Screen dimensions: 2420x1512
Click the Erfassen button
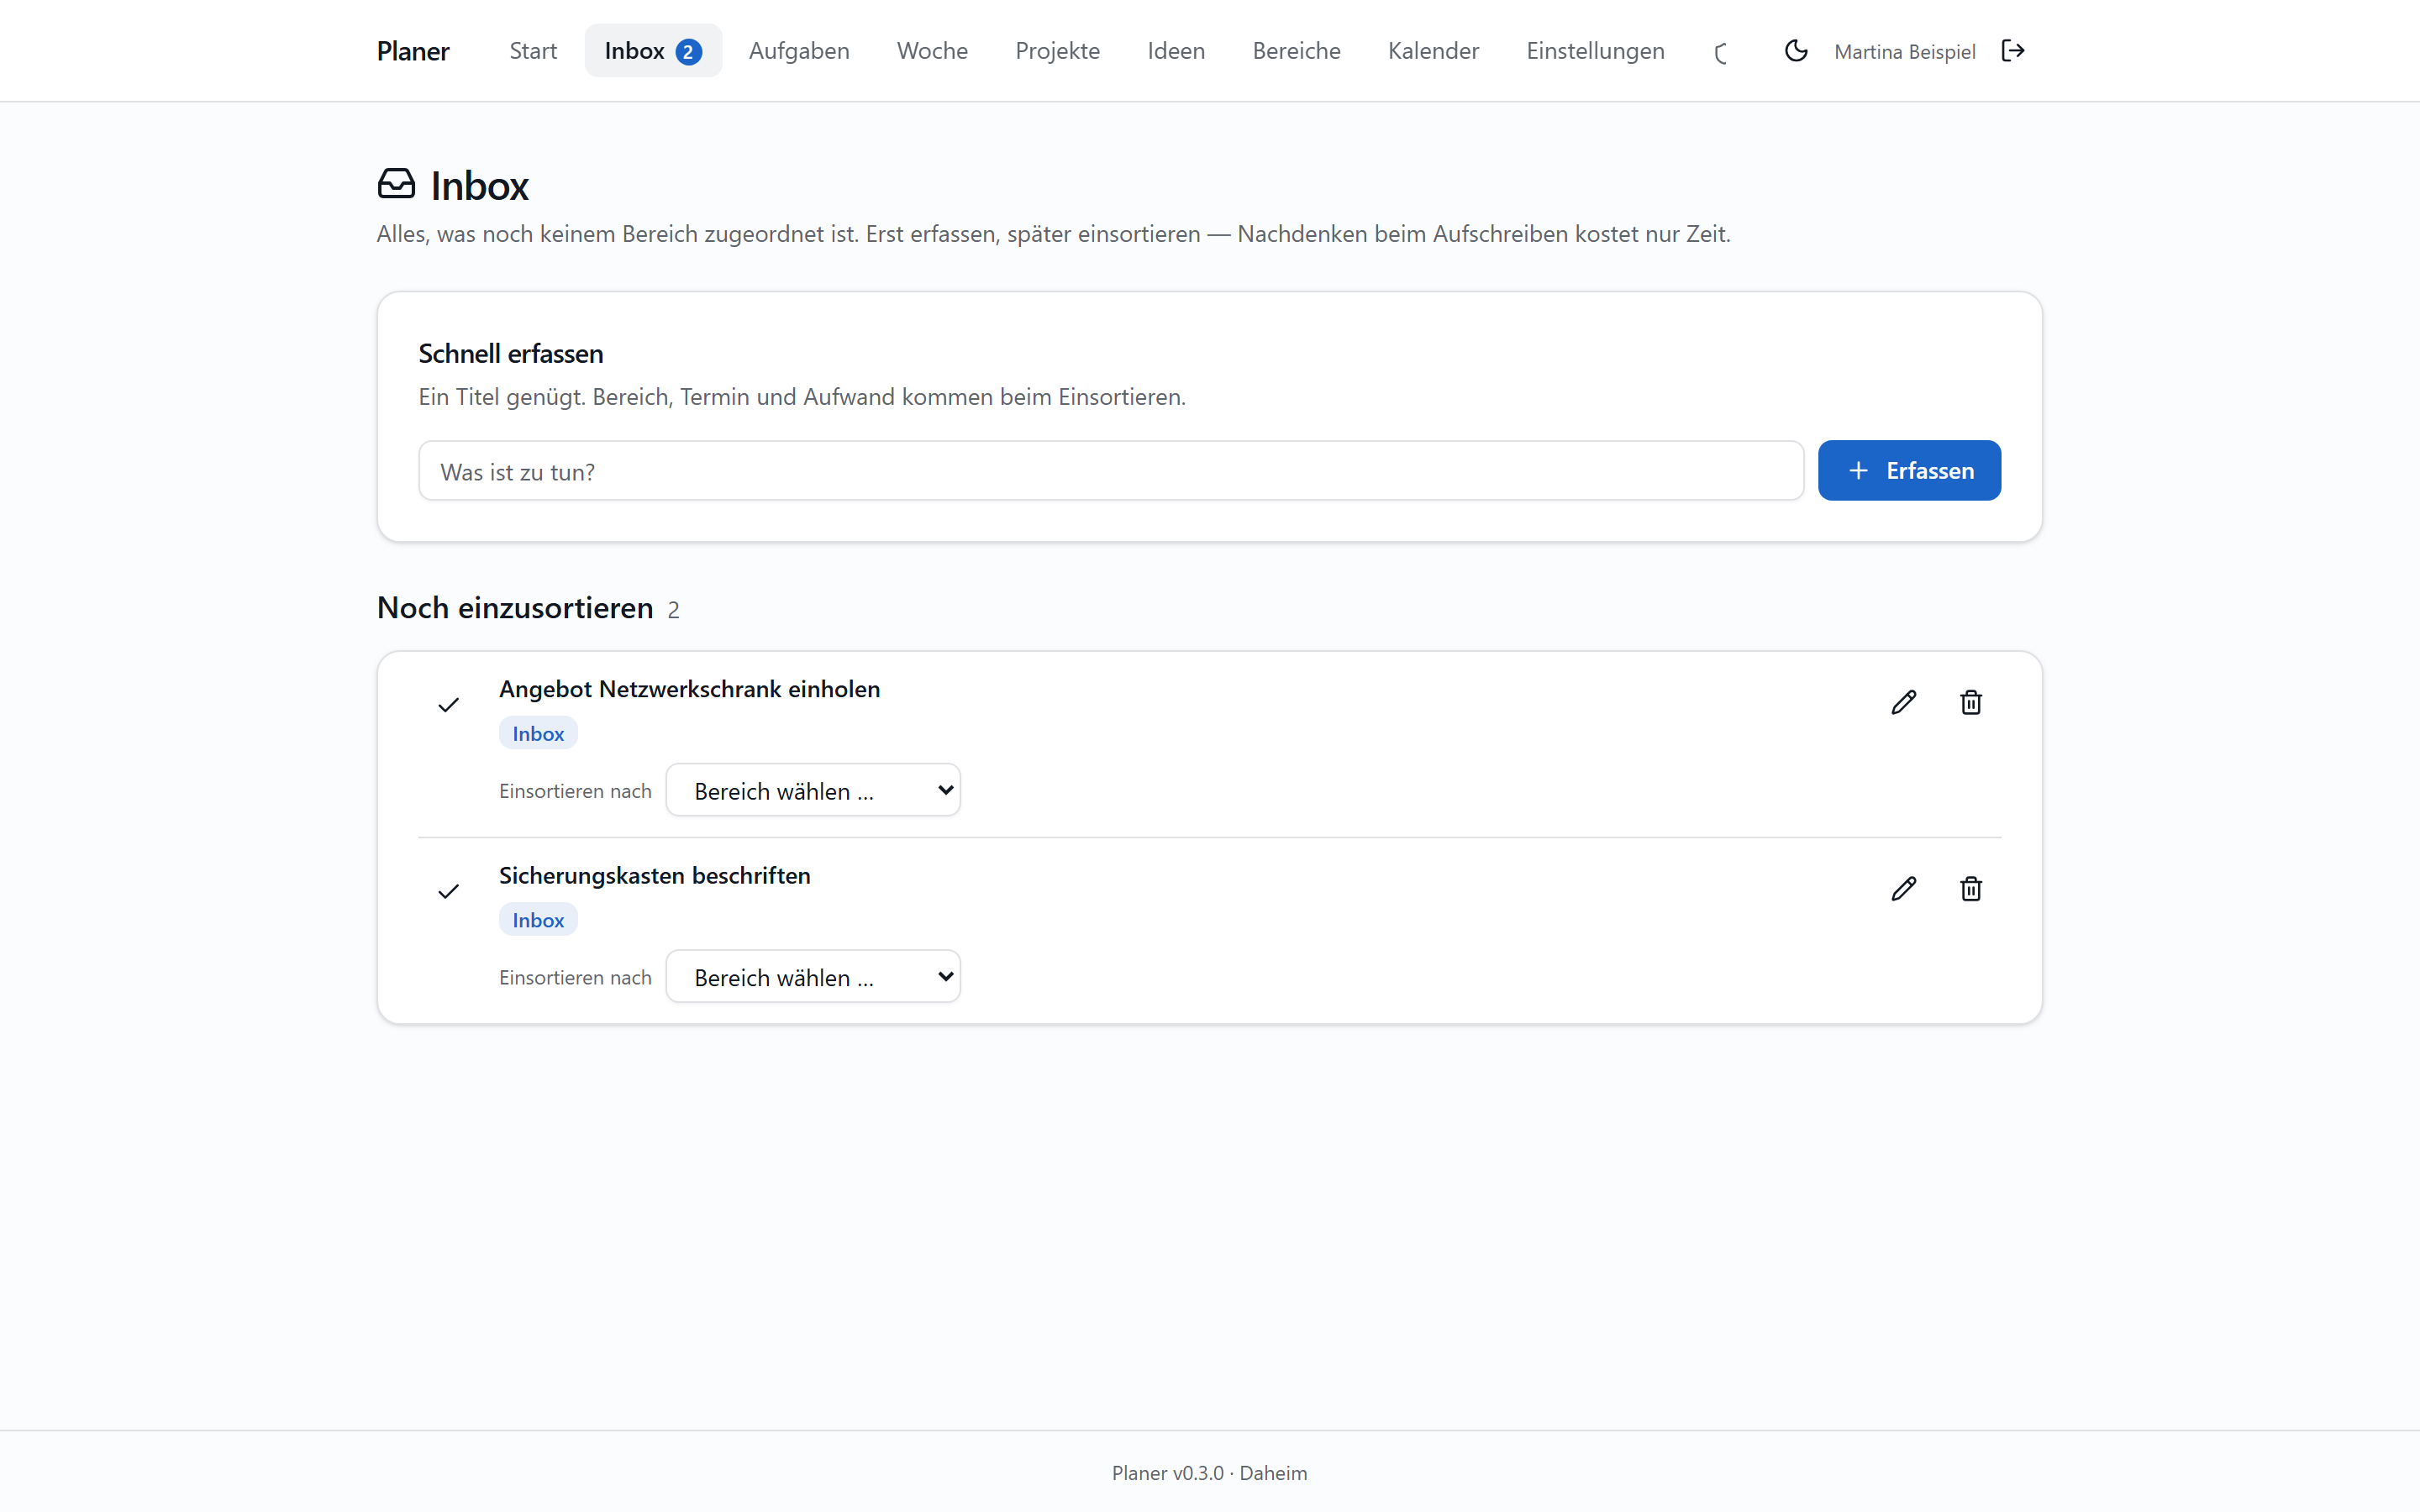point(1909,470)
